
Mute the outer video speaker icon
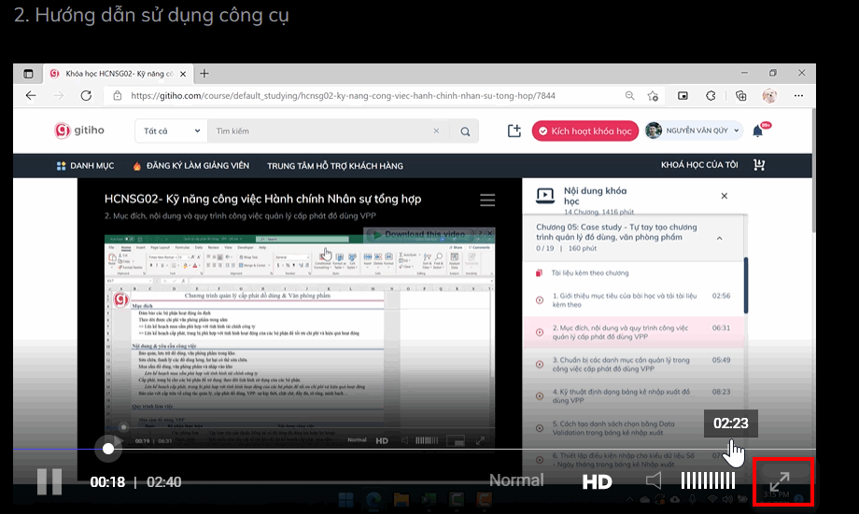653,481
